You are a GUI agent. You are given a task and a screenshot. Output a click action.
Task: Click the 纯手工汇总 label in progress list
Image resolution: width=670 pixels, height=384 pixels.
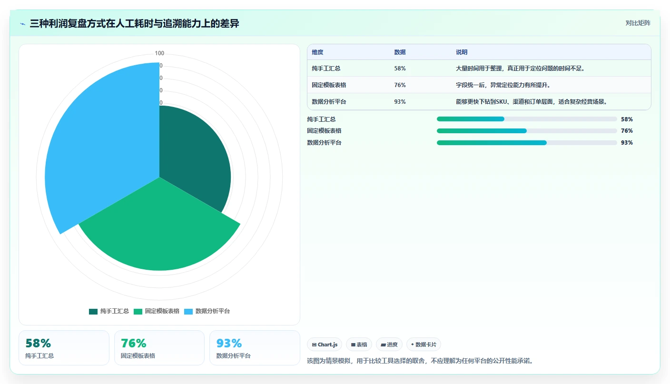pyautogui.click(x=321, y=119)
